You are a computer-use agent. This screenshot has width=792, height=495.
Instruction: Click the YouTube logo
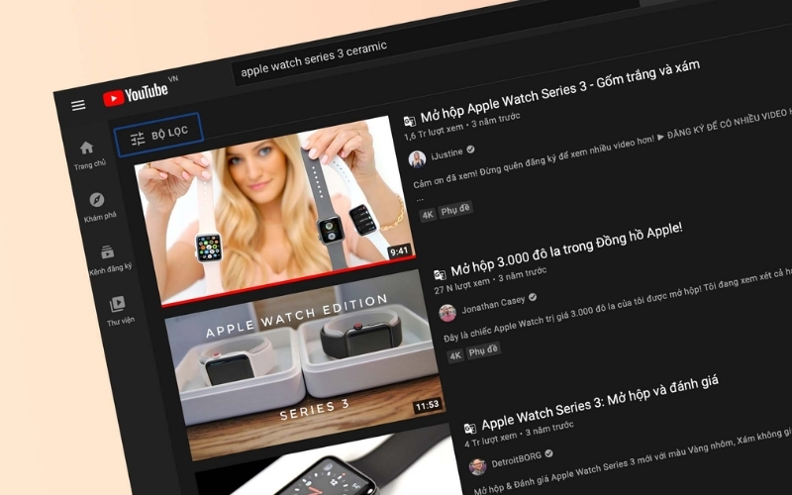click(136, 94)
